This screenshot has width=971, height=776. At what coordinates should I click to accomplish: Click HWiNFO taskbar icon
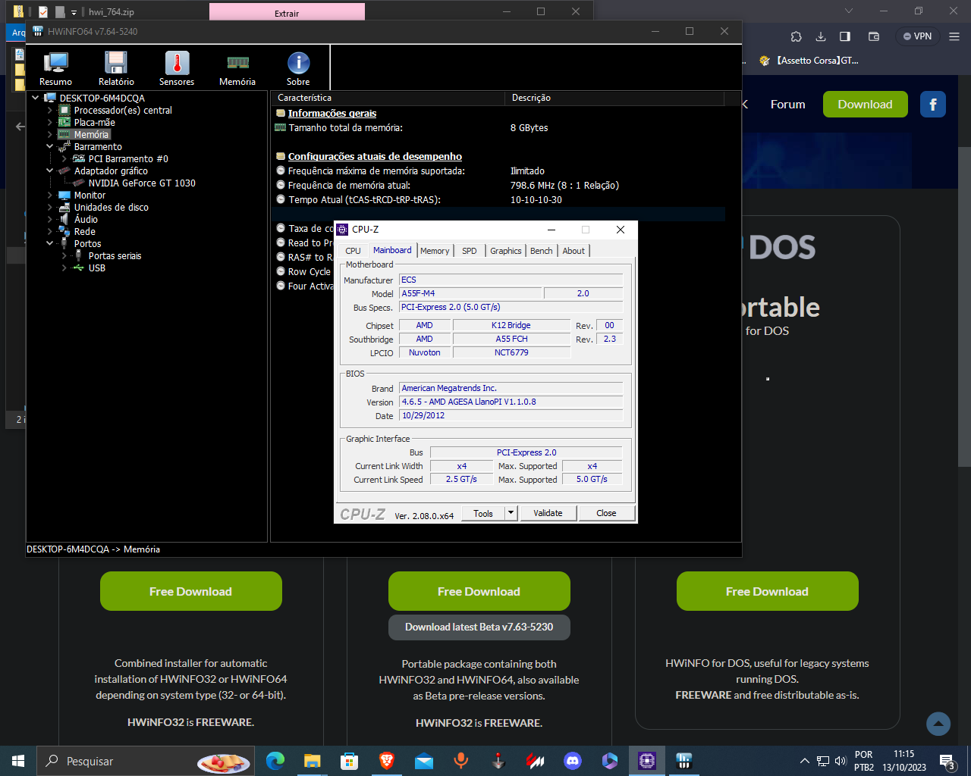(684, 761)
